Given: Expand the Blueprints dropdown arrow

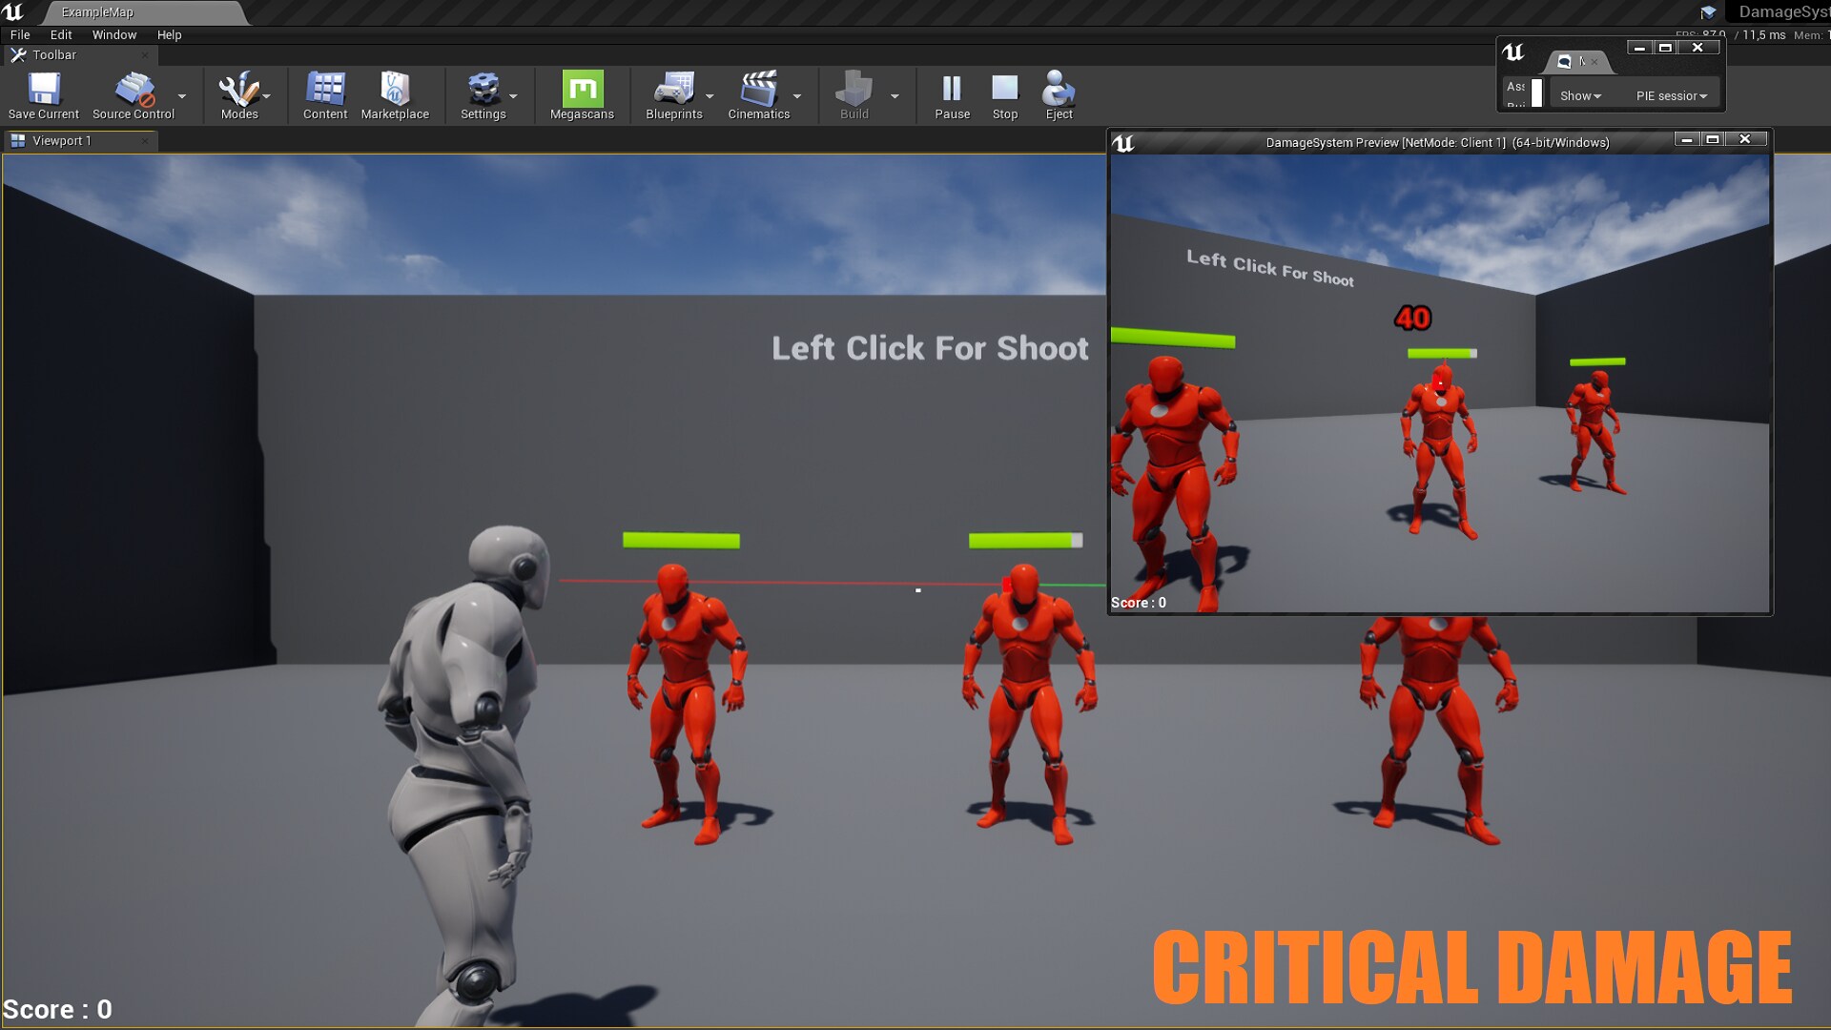Looking at the screenshot, I should coord(710,96).
